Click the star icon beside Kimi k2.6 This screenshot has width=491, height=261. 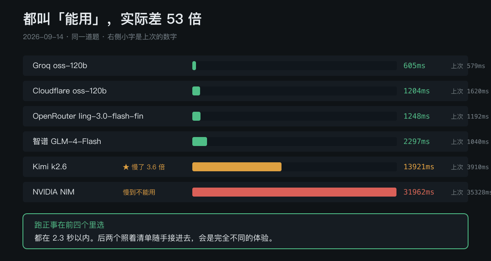click(x=126, y=167)
